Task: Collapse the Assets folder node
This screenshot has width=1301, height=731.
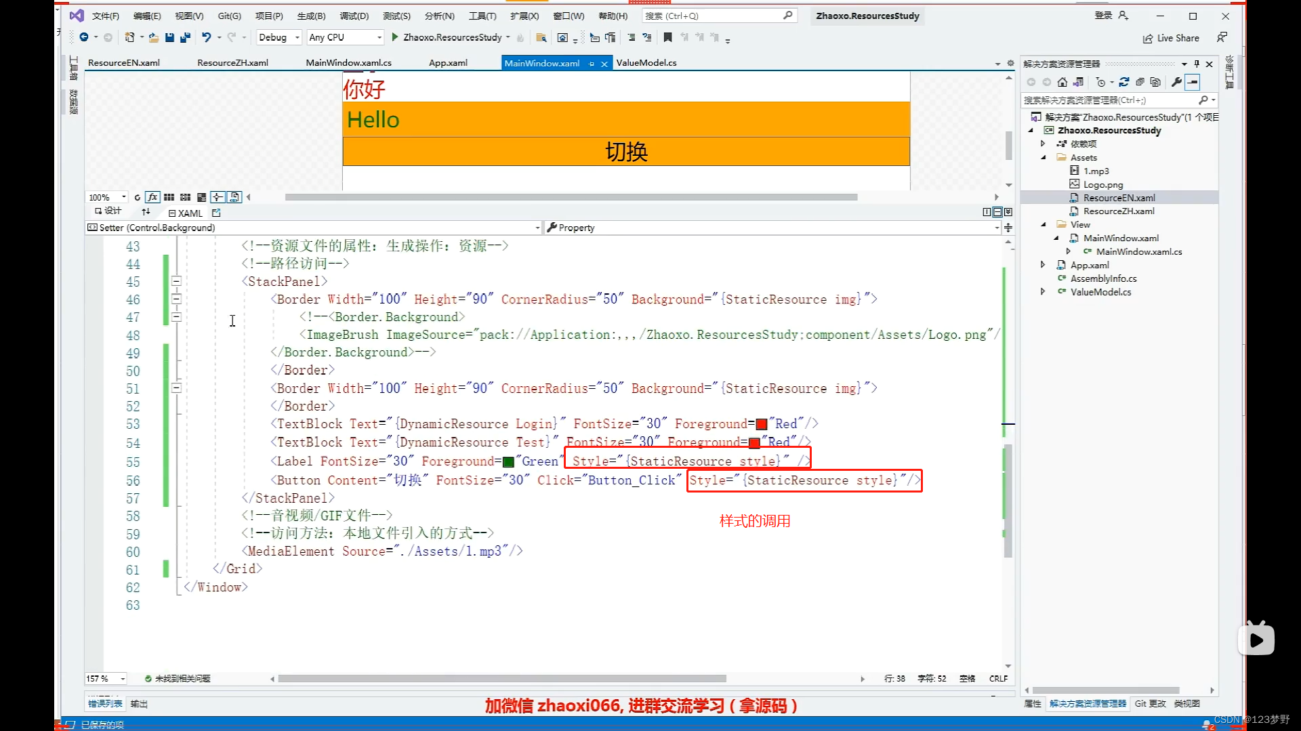Action: 1044,157
